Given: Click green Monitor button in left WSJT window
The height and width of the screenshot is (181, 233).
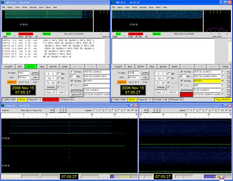Looking at the screenshot, I should tap(31, 67).
